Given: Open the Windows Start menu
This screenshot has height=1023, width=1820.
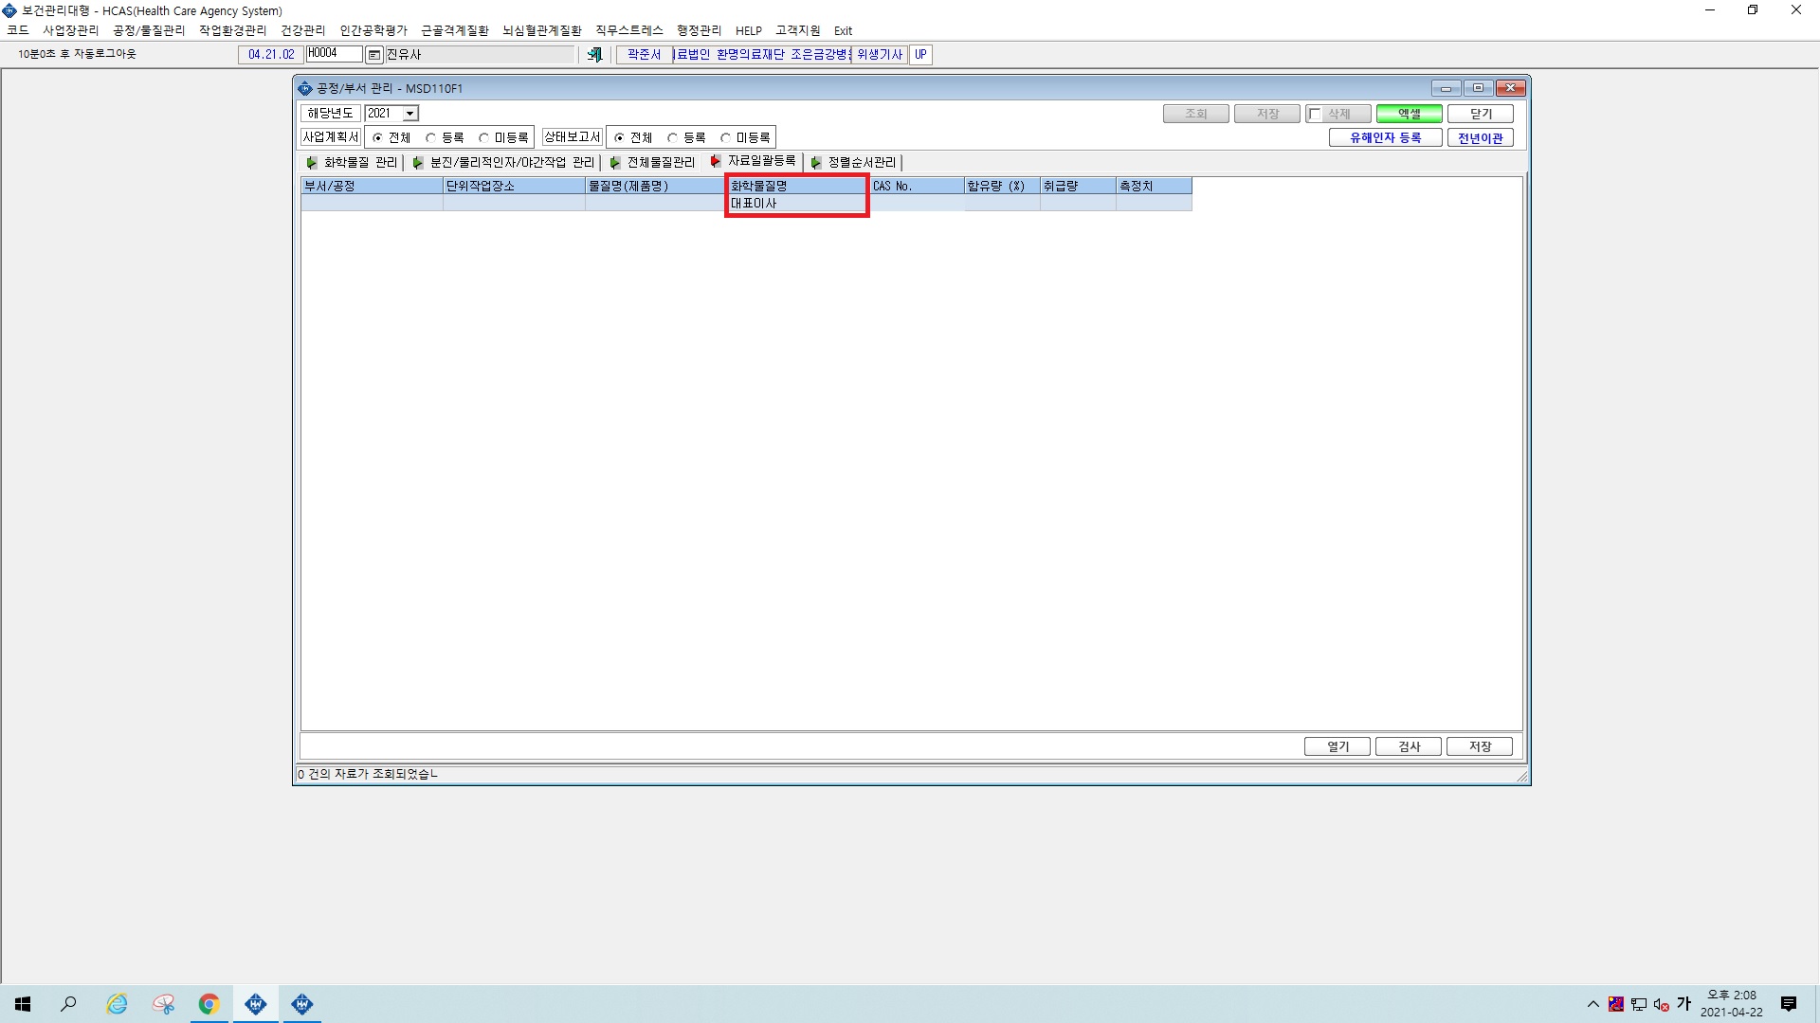Looking at the screenshot, I should [23, 1004].
